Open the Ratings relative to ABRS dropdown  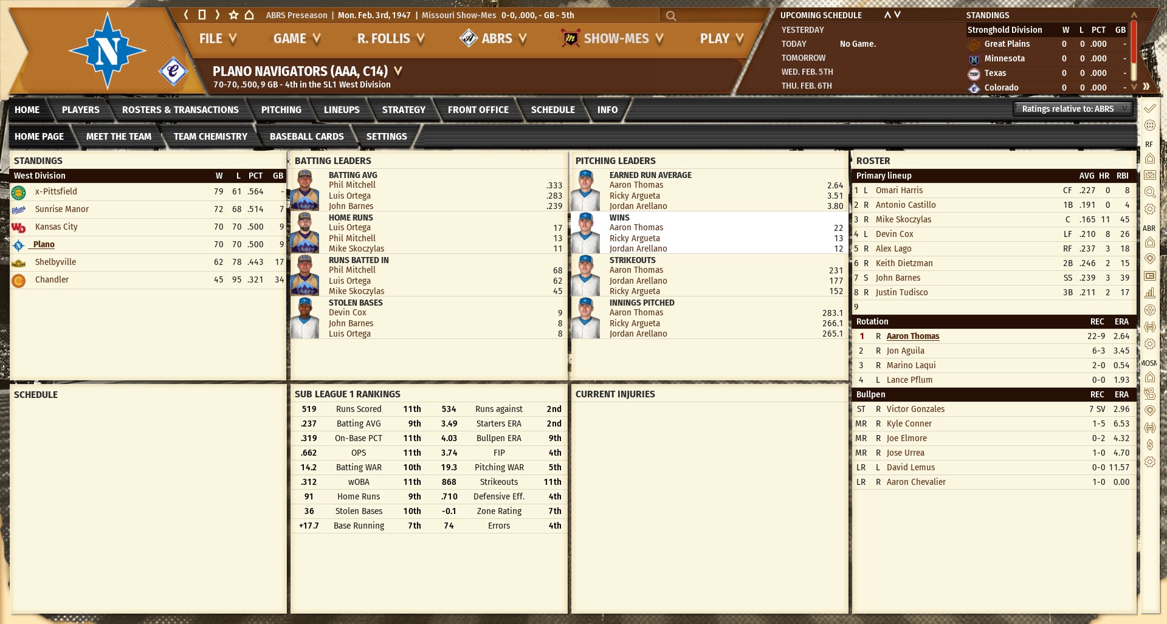1073,109
